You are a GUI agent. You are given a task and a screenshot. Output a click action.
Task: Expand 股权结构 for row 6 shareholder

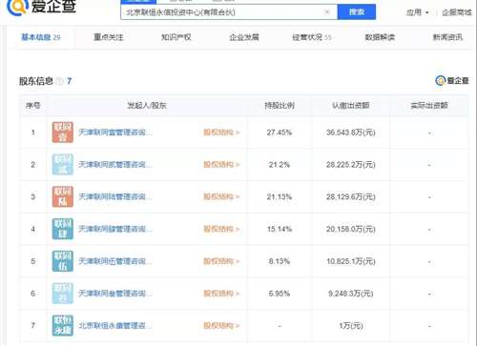coord(221,294)
